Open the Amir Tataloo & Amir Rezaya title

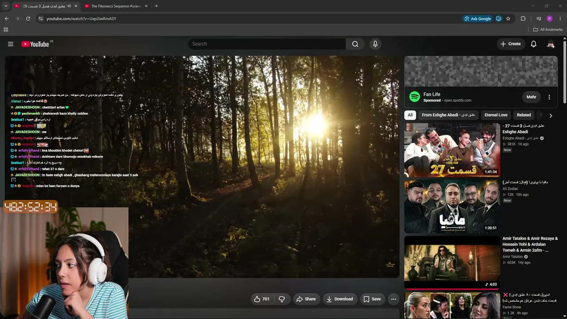(530, 244)
